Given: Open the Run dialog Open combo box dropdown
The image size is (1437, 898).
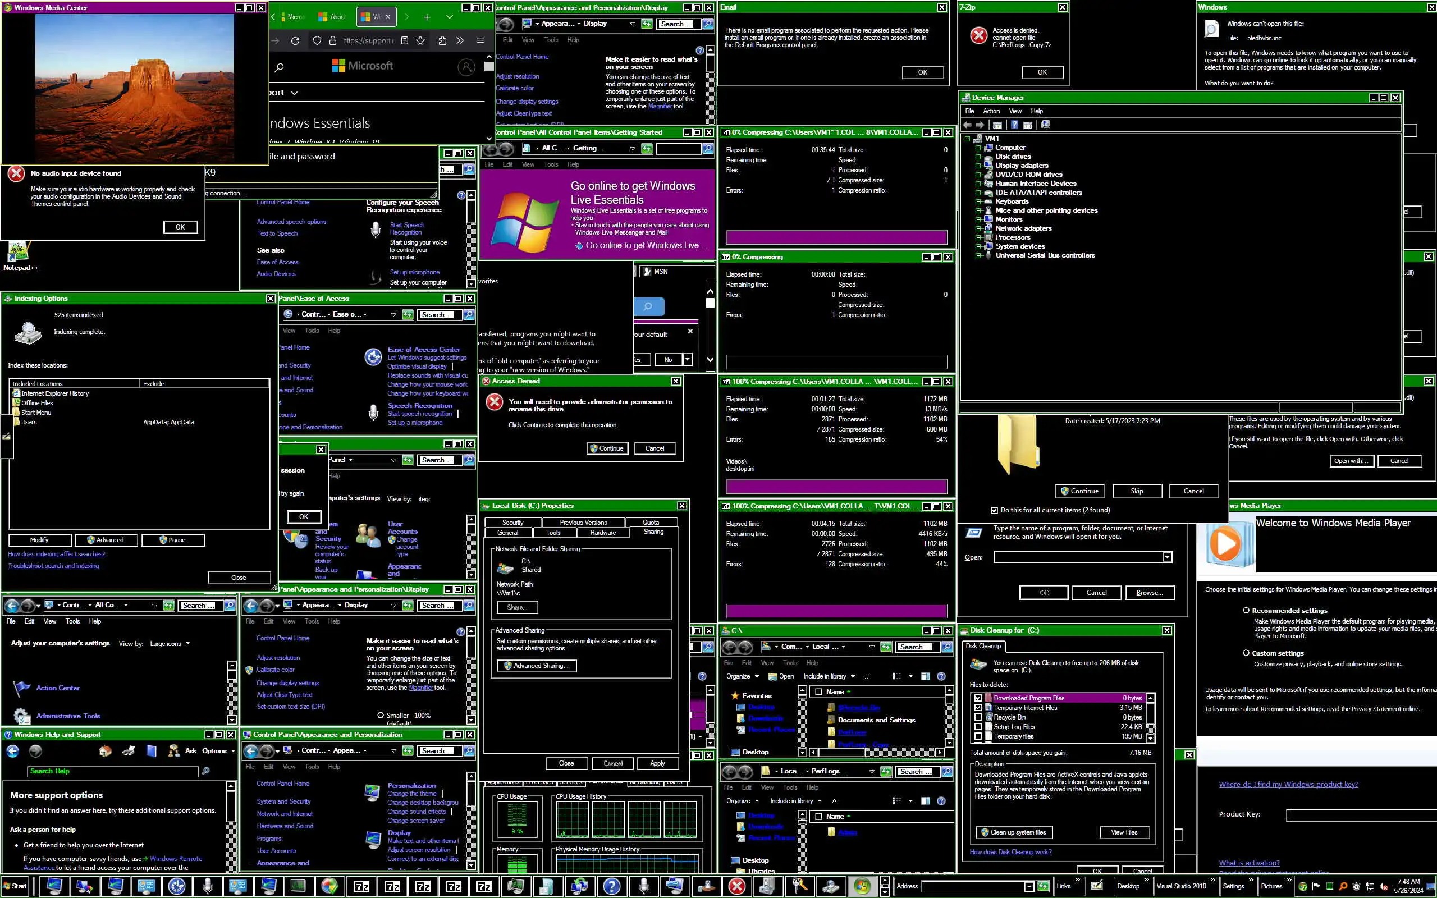Looking at the screenshot, I should click(x=1167, y=557).
